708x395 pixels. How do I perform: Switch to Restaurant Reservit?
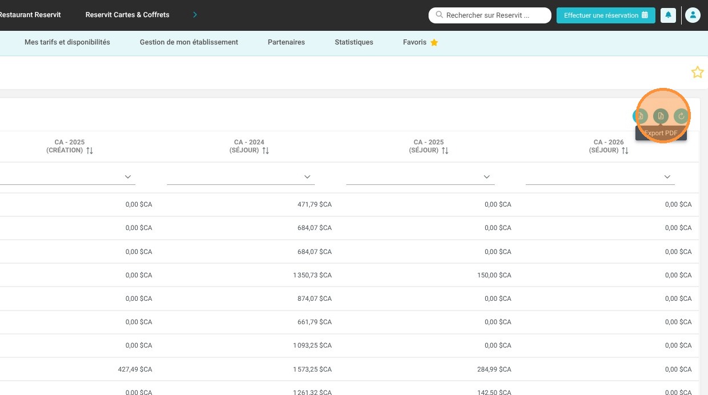(30, 15)
